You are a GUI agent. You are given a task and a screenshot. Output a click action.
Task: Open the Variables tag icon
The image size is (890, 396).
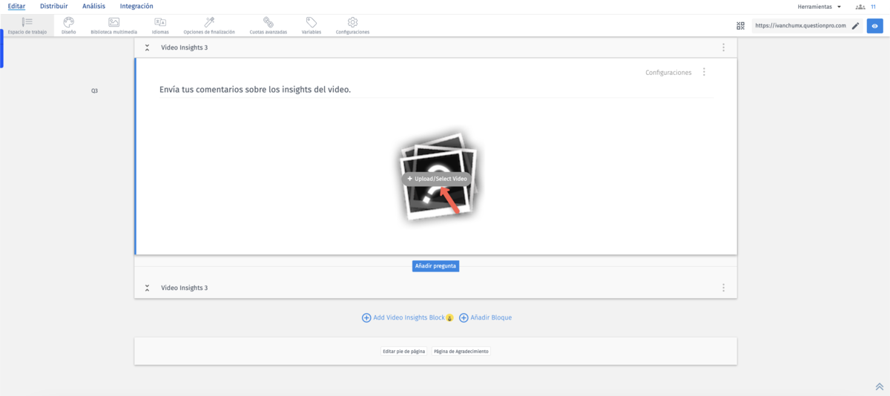(311, 22)
